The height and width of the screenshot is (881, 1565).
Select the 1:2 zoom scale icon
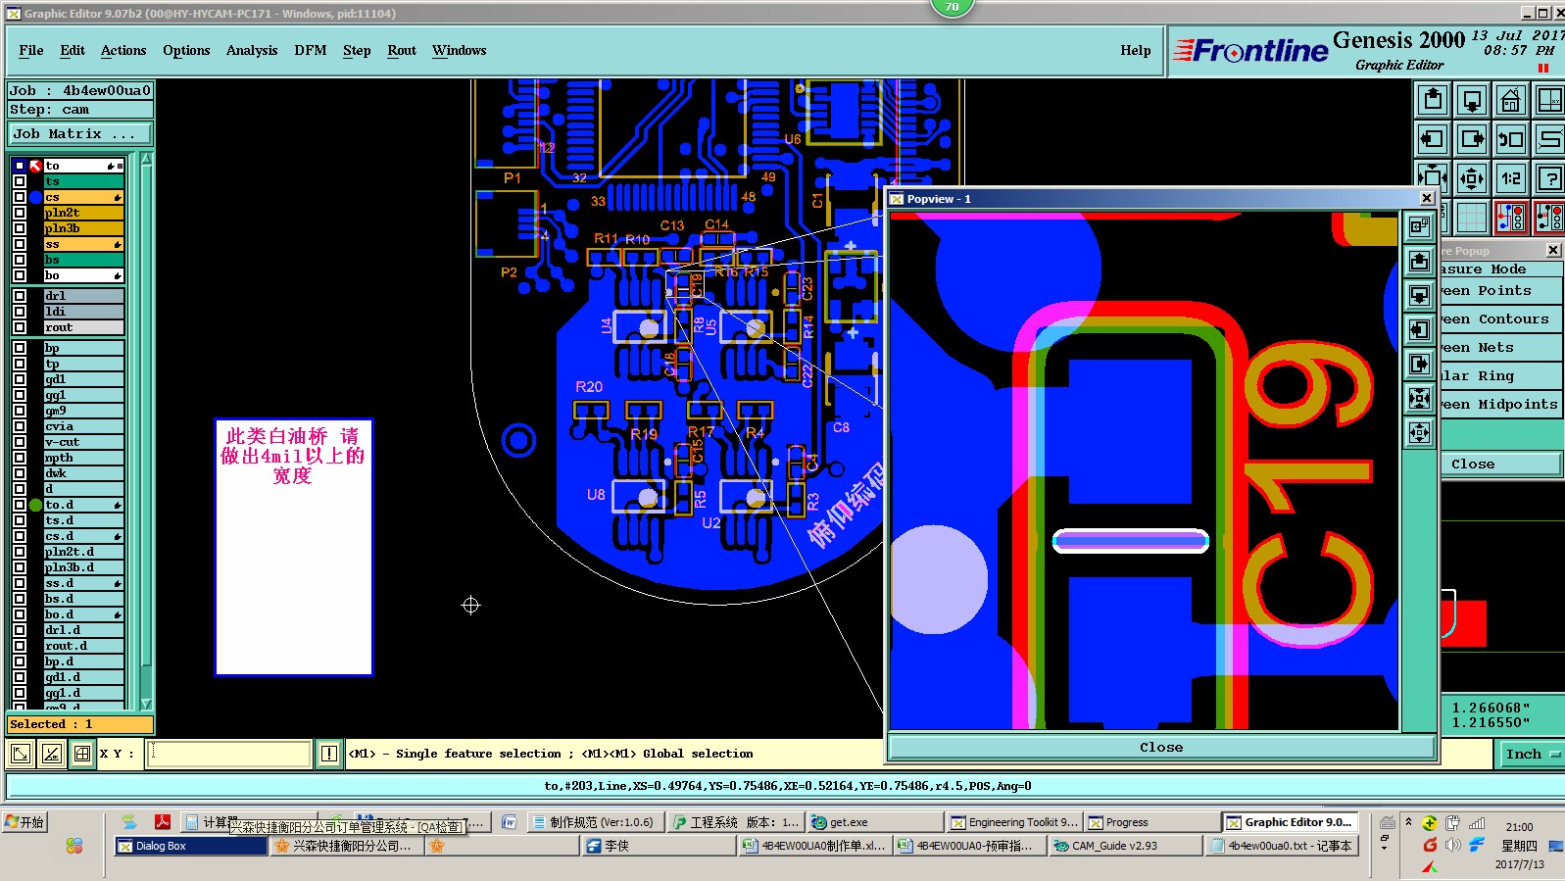pos(1510,178)
